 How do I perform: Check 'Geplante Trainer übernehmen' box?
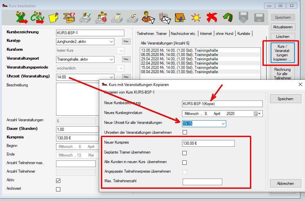tap(185, 153)
